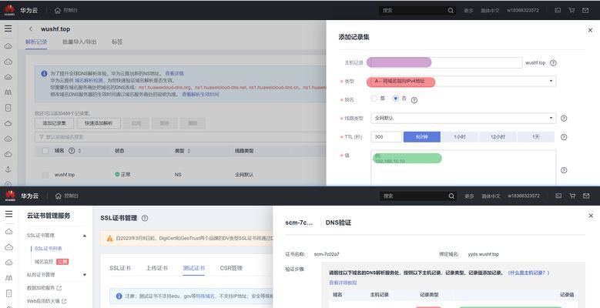The width and height of the screenshot is (600, 308).
Task: Open 简体中文 language menu in the SSL window
Action: point(491,196)
